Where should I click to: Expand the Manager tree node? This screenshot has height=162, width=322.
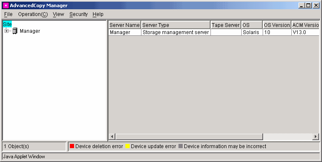[7, 31]
